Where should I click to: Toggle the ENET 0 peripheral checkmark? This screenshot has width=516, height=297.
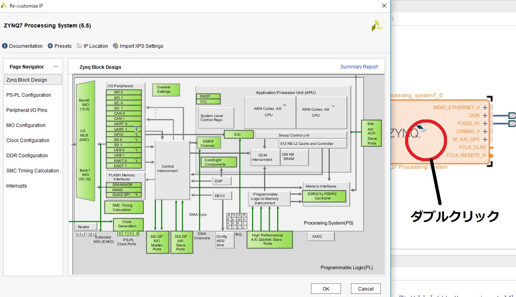[136, 160]
